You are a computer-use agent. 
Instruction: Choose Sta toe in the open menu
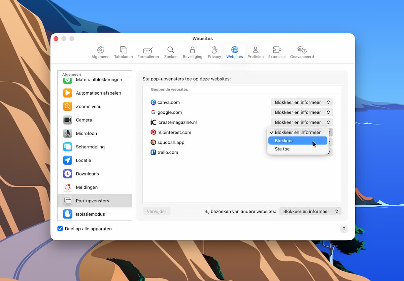pyautogui.click(x=298, y=149)
